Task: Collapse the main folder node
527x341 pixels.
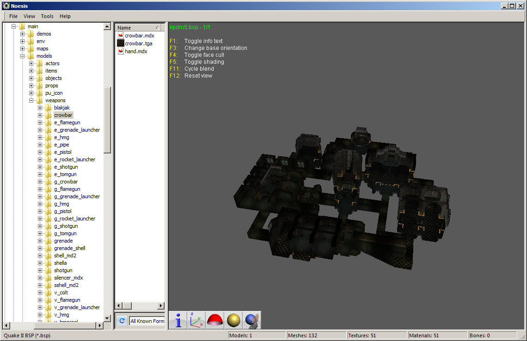Action: click(x=14, y=26)
